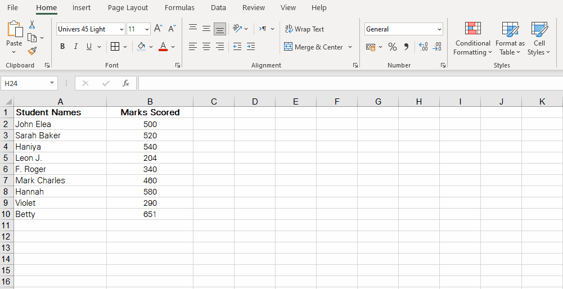The width and height of the screenshot is (563, 289).
Task: Top align cell contents
Action: [x=193, y=28]
